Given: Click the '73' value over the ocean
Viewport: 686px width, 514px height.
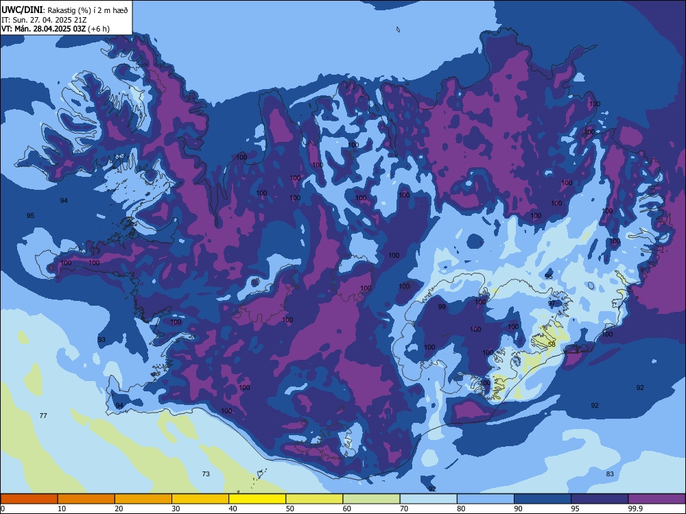Looking at the screenshot, I should point(206,474).
